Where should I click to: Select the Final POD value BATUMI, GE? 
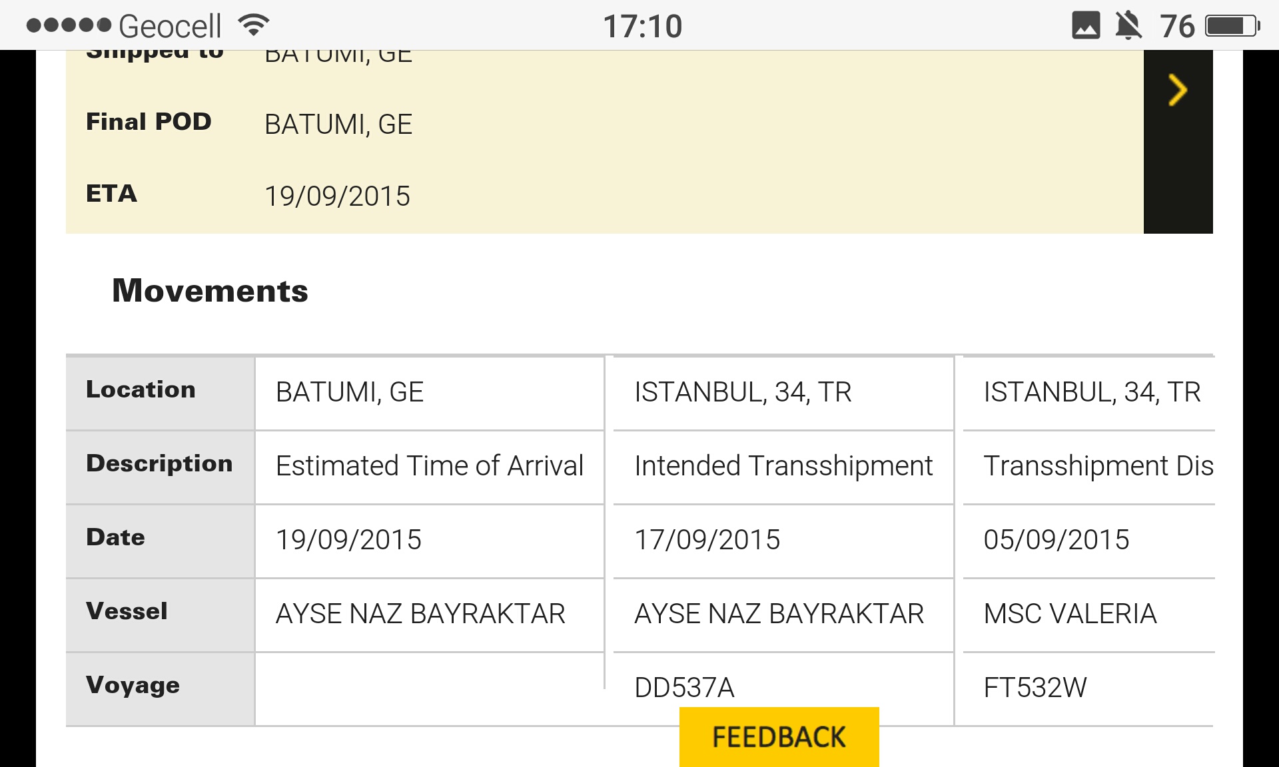pos(338,125)
